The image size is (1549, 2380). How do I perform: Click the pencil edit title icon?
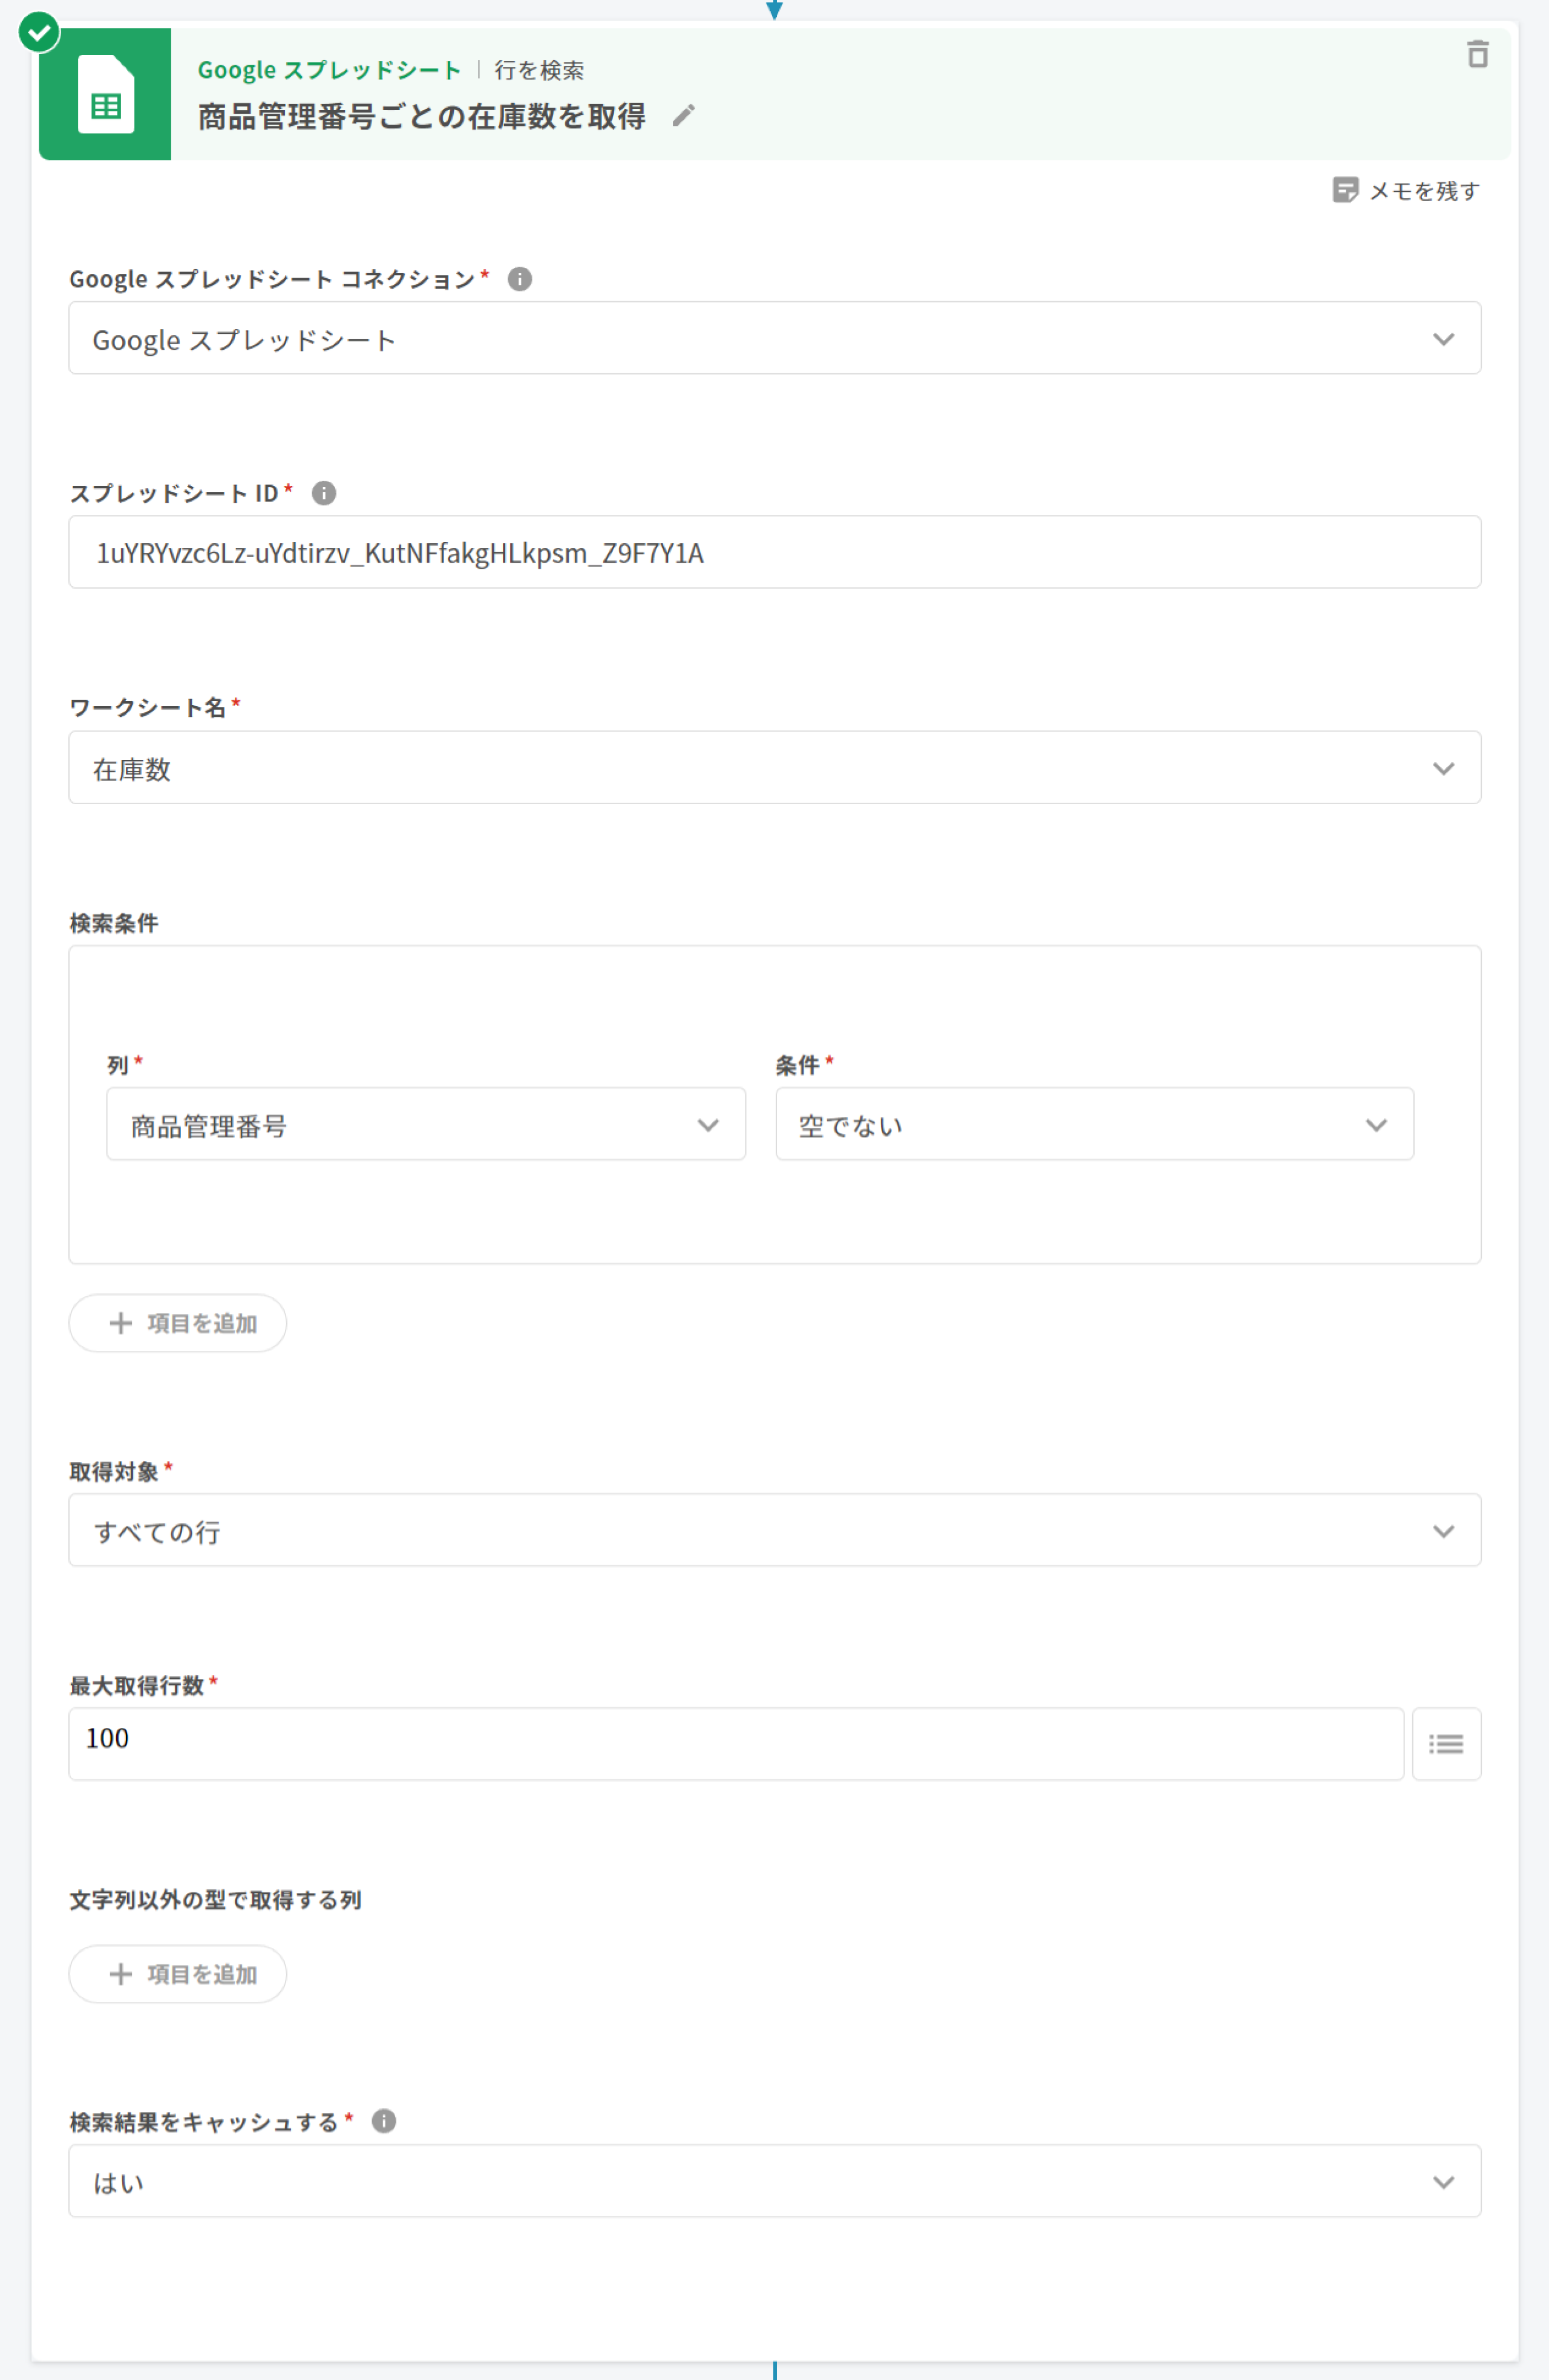pyautogui.click(x=683, y=116)
